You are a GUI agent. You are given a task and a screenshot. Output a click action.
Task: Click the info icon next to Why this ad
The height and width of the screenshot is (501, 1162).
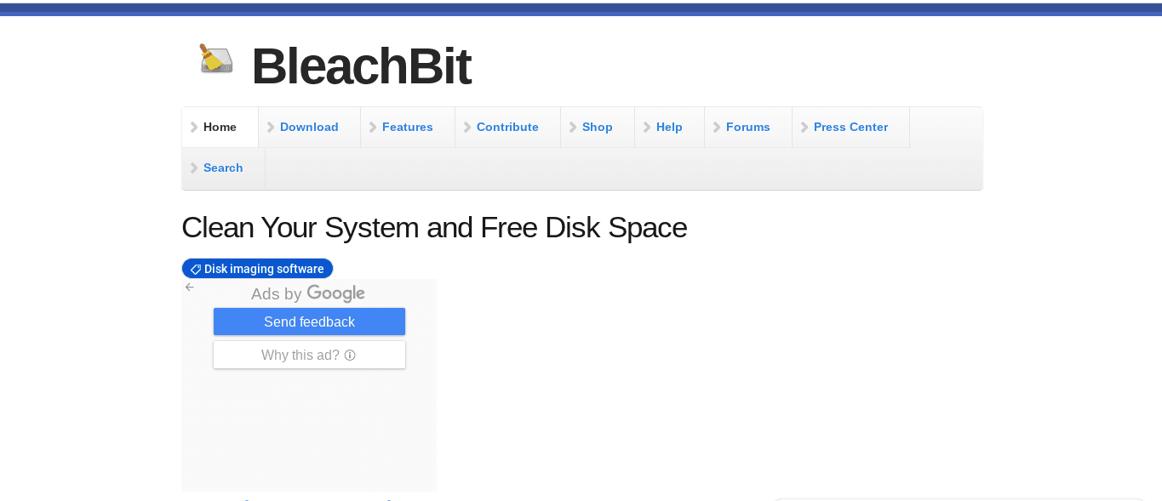coord(351,355)
